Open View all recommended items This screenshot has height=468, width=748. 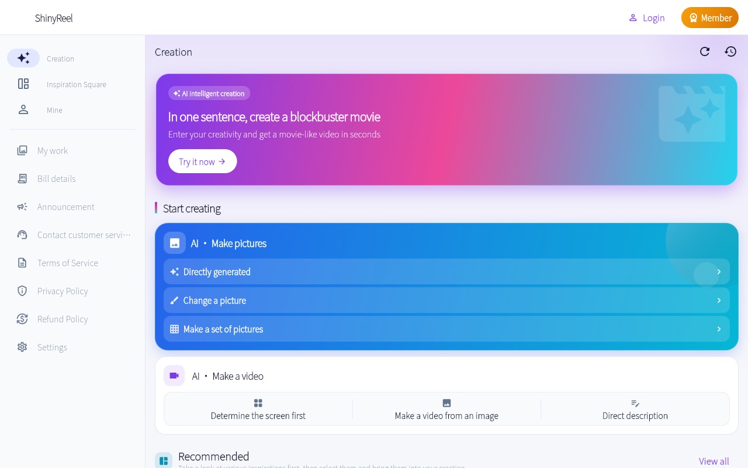[x=714, y=461]
